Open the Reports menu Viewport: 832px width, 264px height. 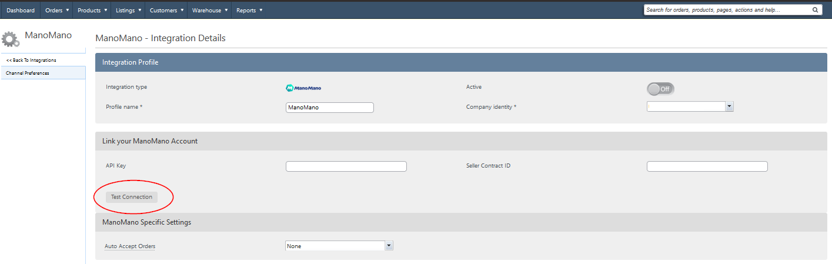coord(249,10)
